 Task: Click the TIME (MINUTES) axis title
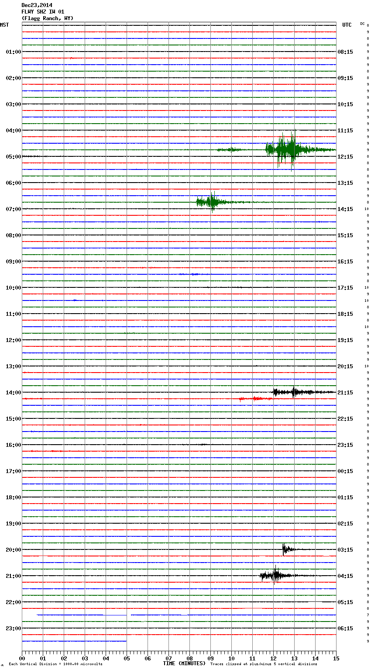click(184, 663)
